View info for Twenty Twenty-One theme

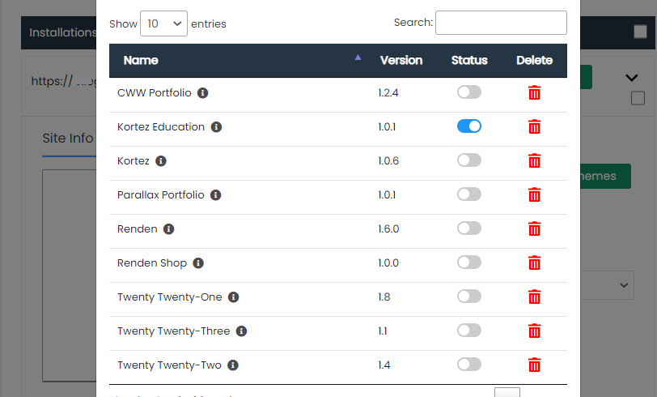(233, 297)
